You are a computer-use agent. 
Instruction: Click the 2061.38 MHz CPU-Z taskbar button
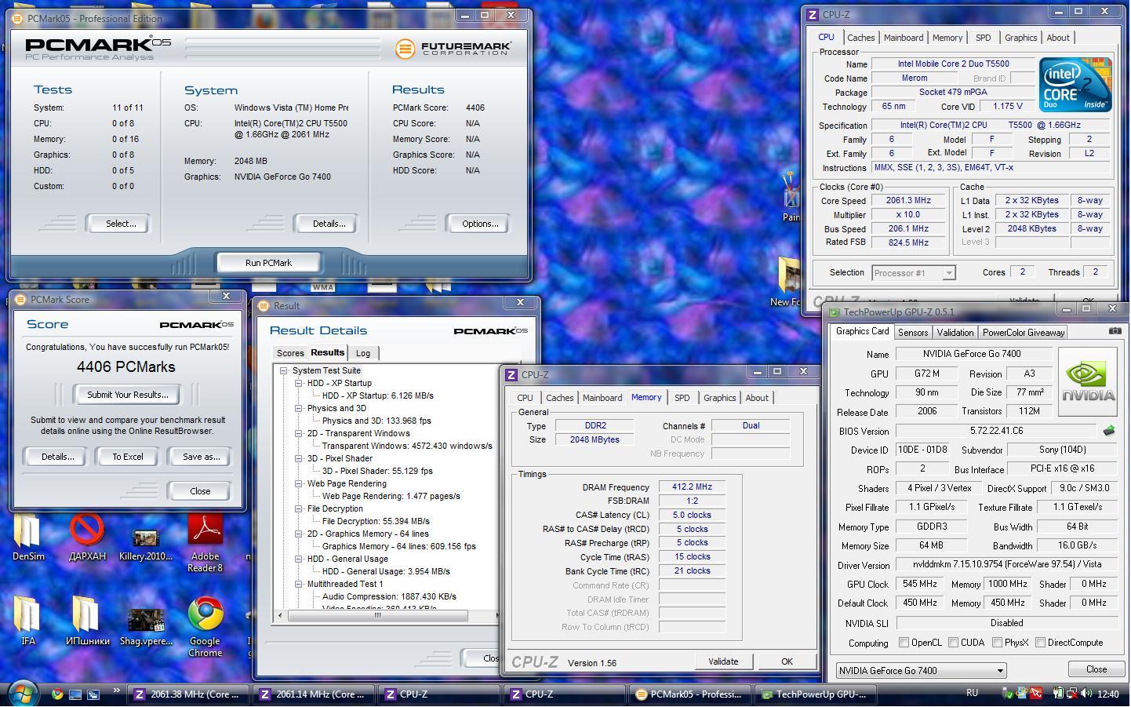point(187,694)
